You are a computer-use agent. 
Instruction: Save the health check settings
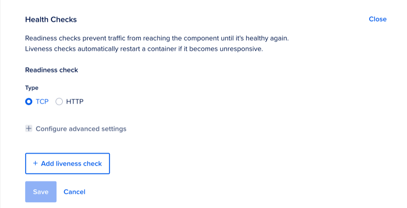pos(41,192)
